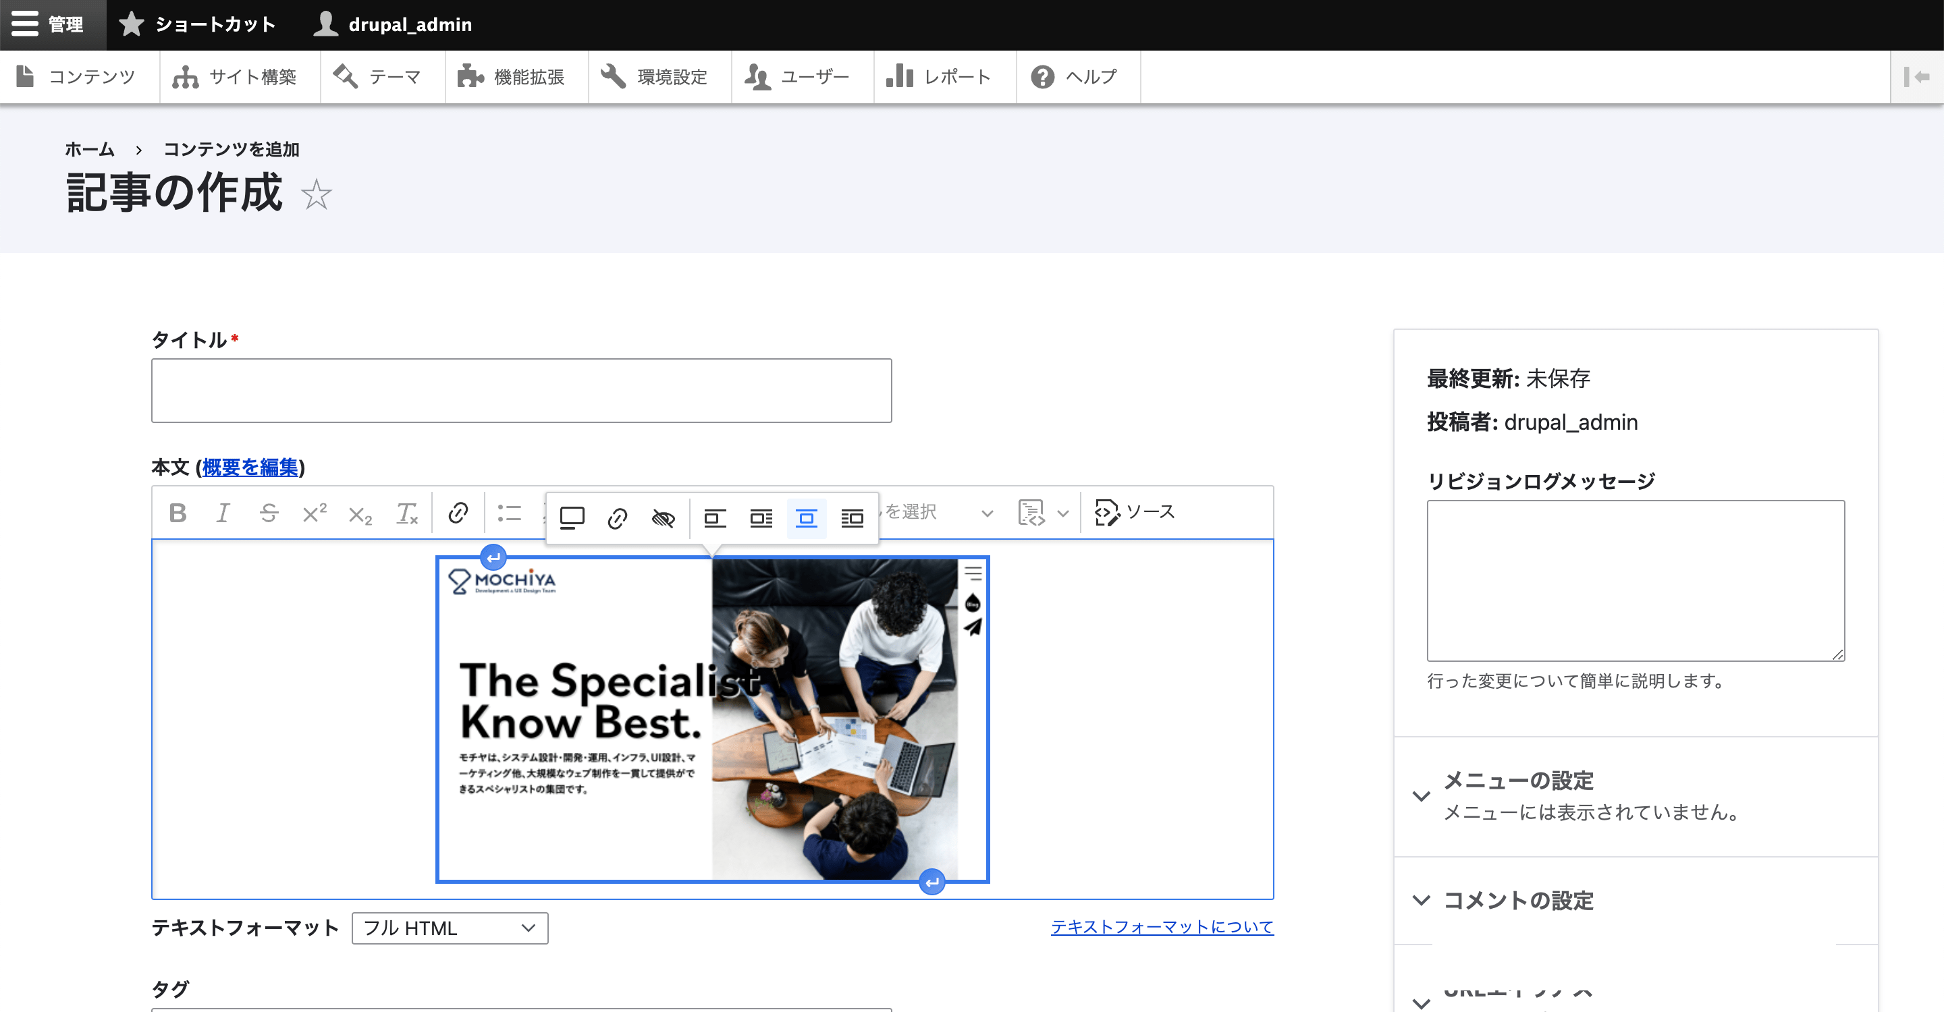Screen dimensions: 1944x1012
Task: Select the MOCHIYA image in editor
Action: [x=712, y=719]
